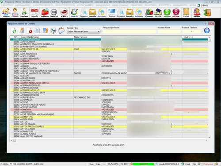Click the Vender monitor icon
Image resolution: width=221 pixels, height=166 pixels.
tap(112, 13)
